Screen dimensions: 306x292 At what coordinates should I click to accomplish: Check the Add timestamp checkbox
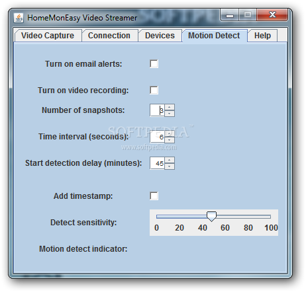pos(154,196)
